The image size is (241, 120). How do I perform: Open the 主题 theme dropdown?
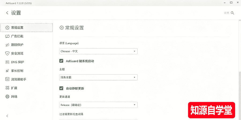(x=98, y=77)
